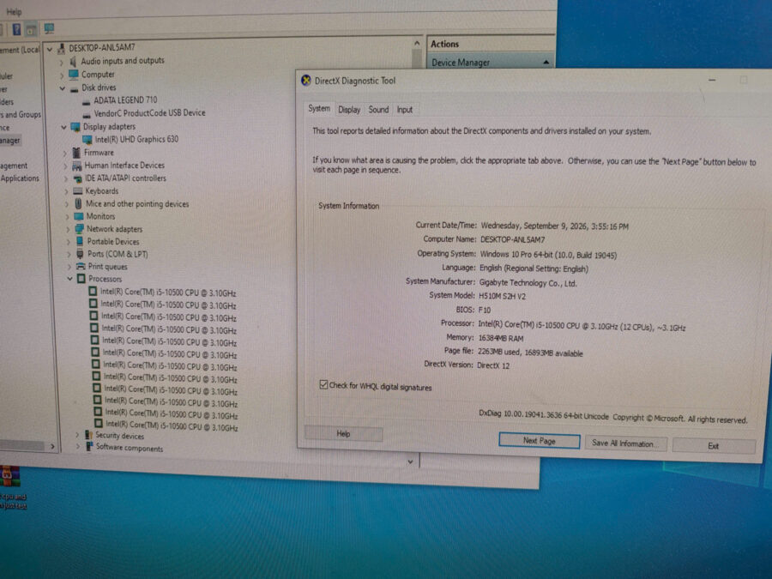Screen dimensions: 772x579
Task: Select Device Manager in Actions pane
Action: coord(489,63)
